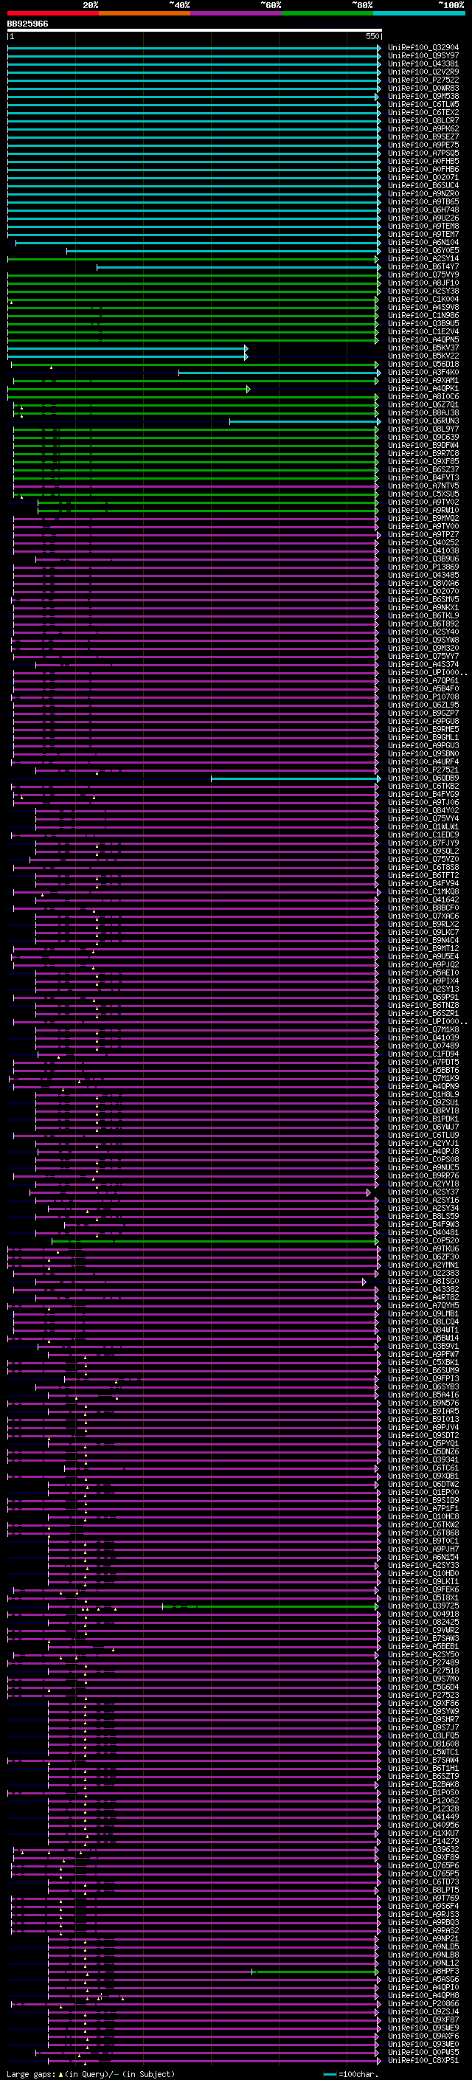Select the UniRef100_A7PSQ5 entry

point(423,153)
